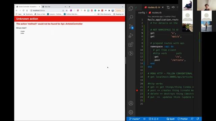Click line 9 'namespace :api do' code
The width and height of the screenshot is (216, 121).
click(x=162, y=46)
